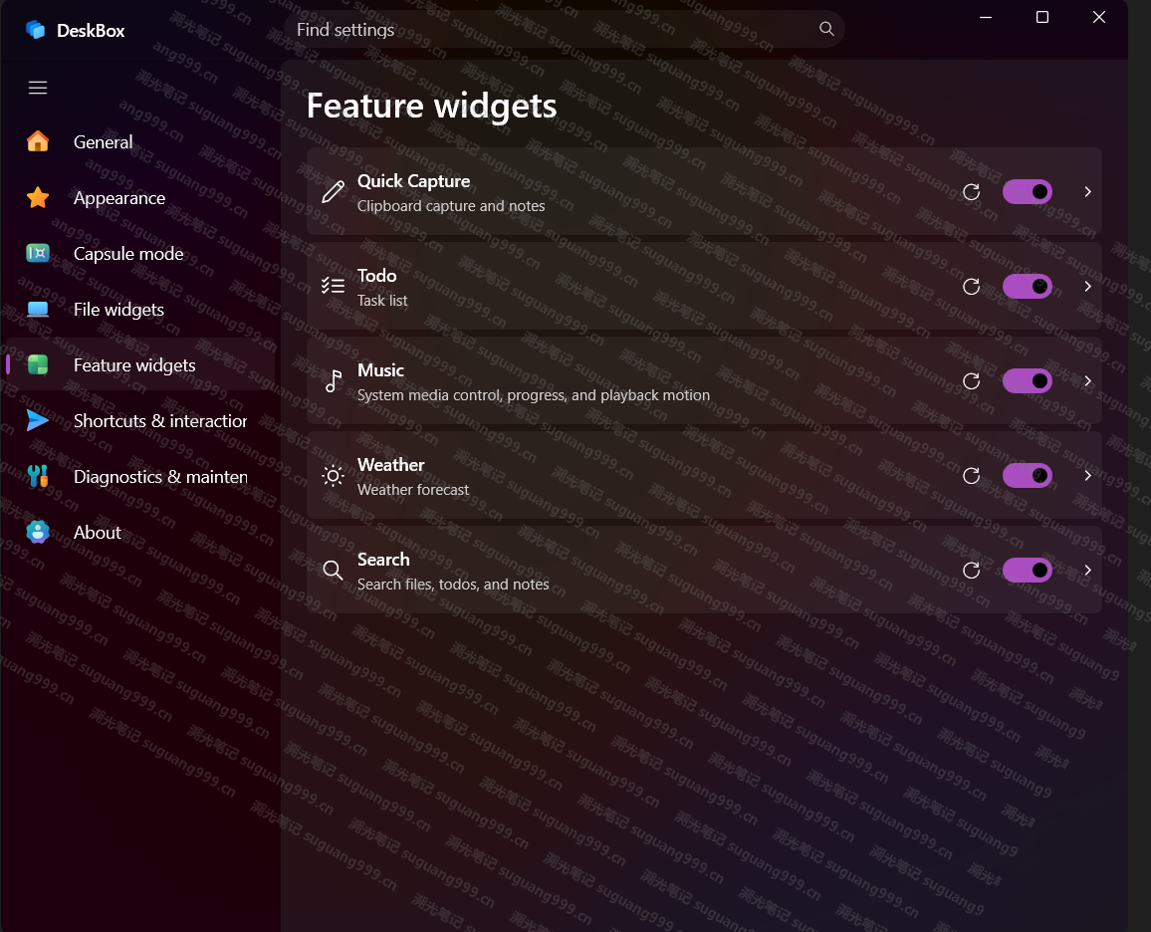Screen dimensions: 1151x932
Task: Click the hamburger menu icon
Action: pos(38,88)
